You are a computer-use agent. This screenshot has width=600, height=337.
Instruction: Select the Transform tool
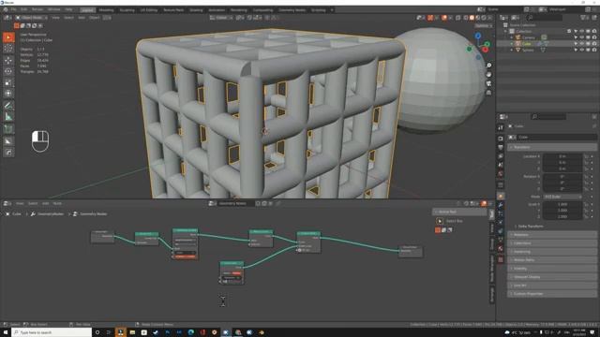click(x=8, y=94)
